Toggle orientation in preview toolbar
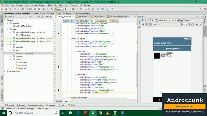 (x=149, y=20)
